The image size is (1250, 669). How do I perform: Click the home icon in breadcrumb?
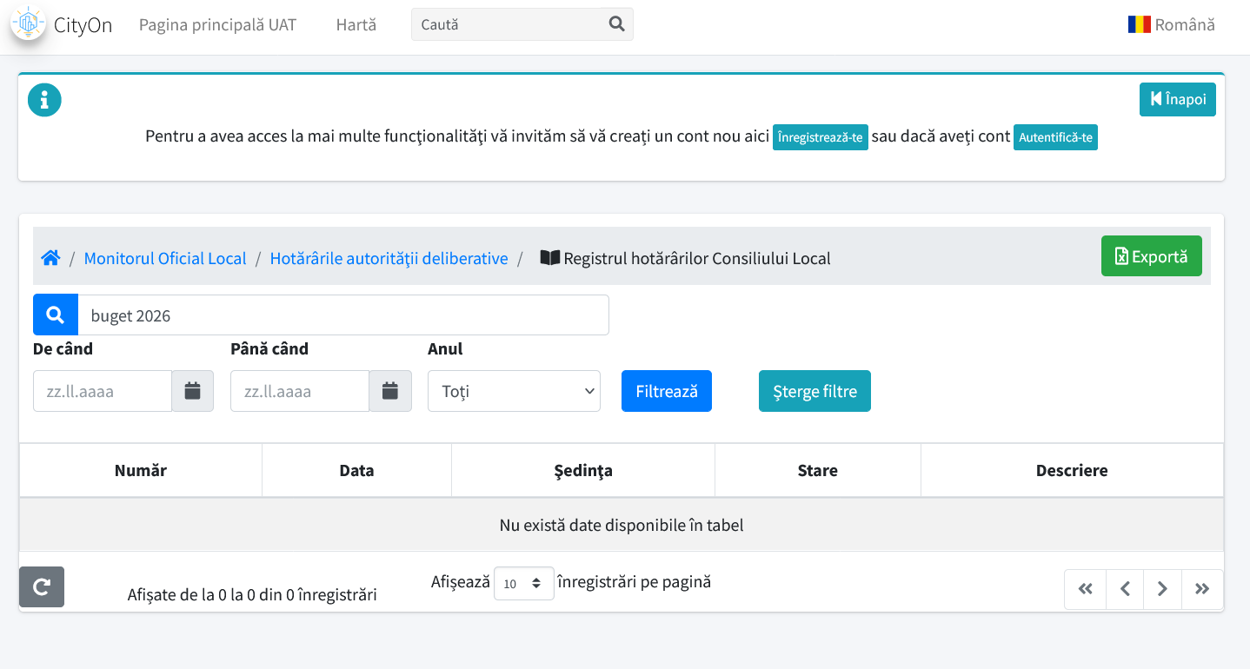tap(50, 258)
